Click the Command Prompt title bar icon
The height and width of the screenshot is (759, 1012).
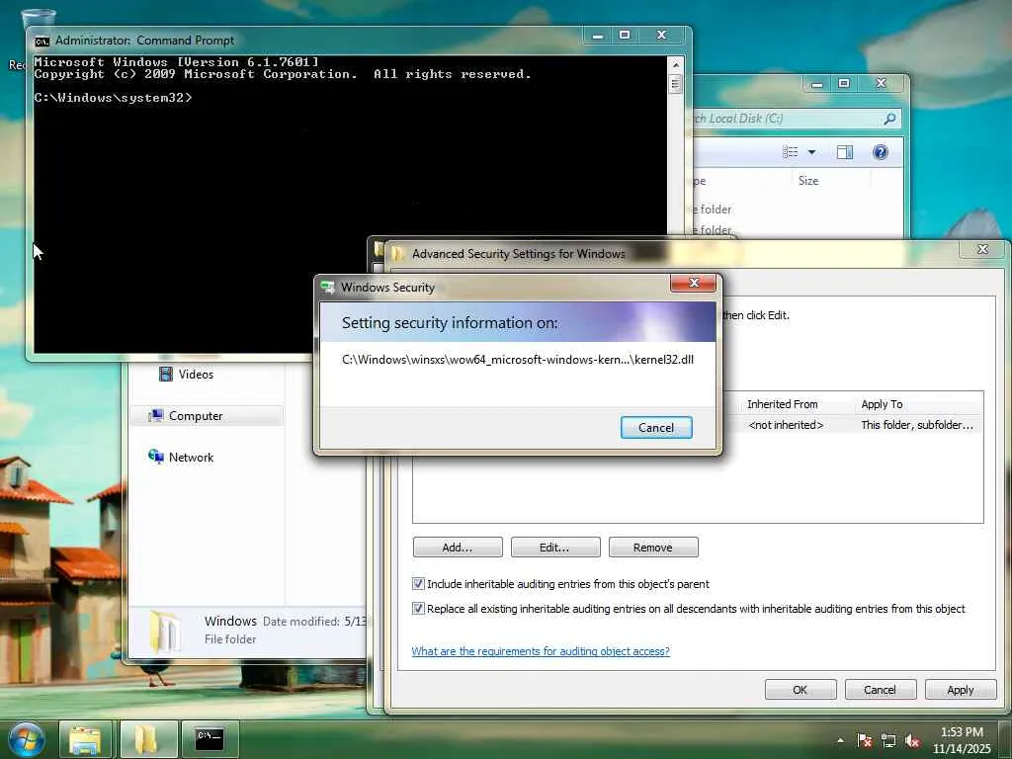coord(42,41)
